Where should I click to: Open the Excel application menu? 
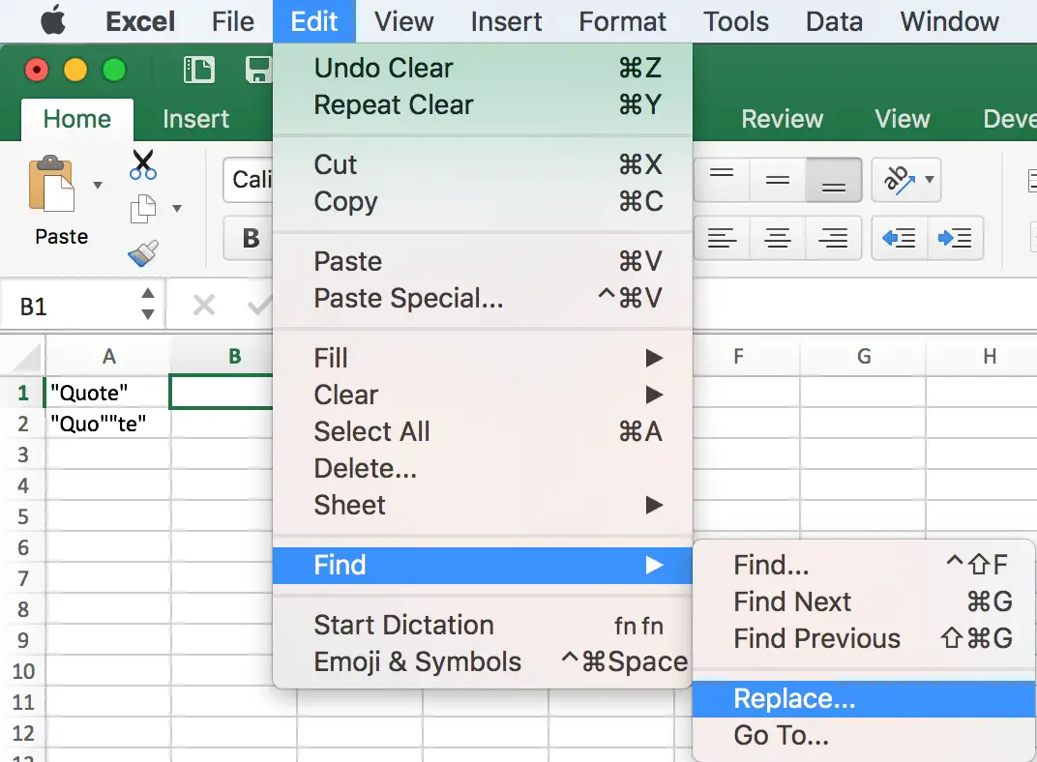[140, 21]
